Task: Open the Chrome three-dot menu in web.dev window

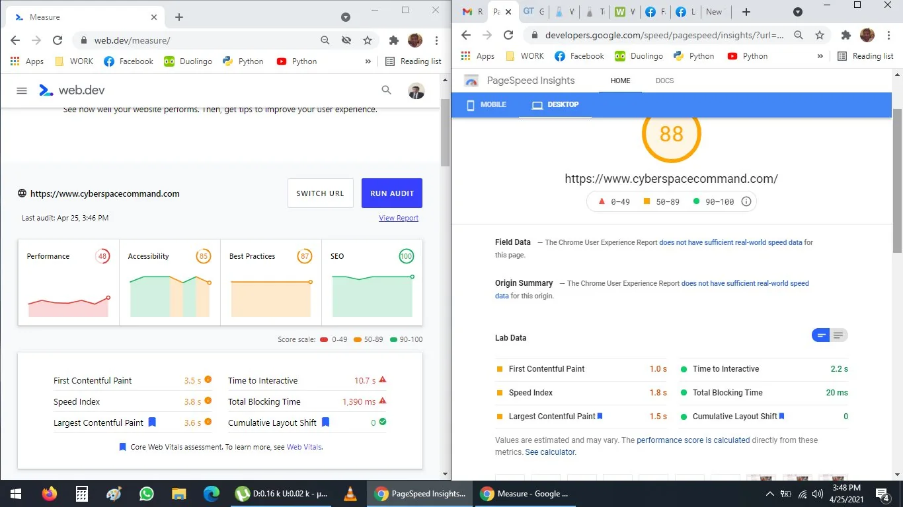Action: click(436, 40)
